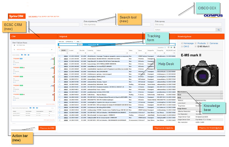Click the search text box in the blue Helpdesk bar
The image size is (229, 147).
tap(68, 44)
